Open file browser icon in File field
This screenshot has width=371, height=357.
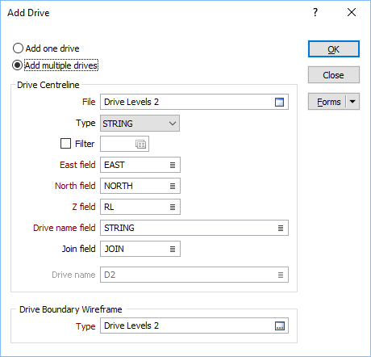(279, 102)
